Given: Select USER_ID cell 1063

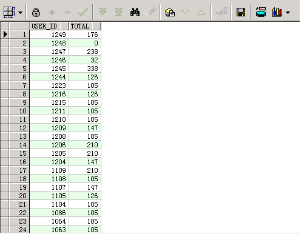Looking at the screenshot, I should click(x=49, y=229).
